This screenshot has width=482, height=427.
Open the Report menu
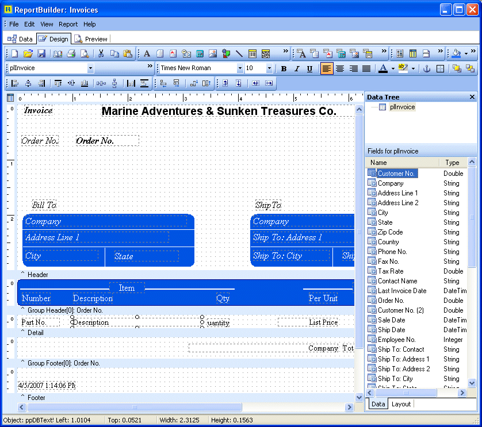(x=68, y=24)
